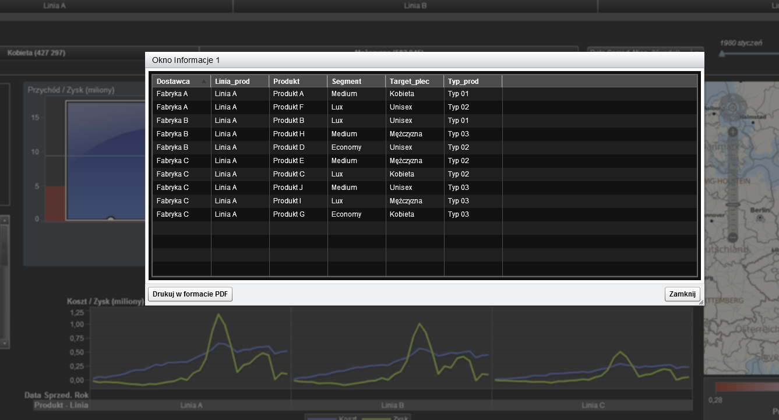Select the Produkt B cell
The width and height of the screenshot is (779, 420).
[x=298, y=121]
